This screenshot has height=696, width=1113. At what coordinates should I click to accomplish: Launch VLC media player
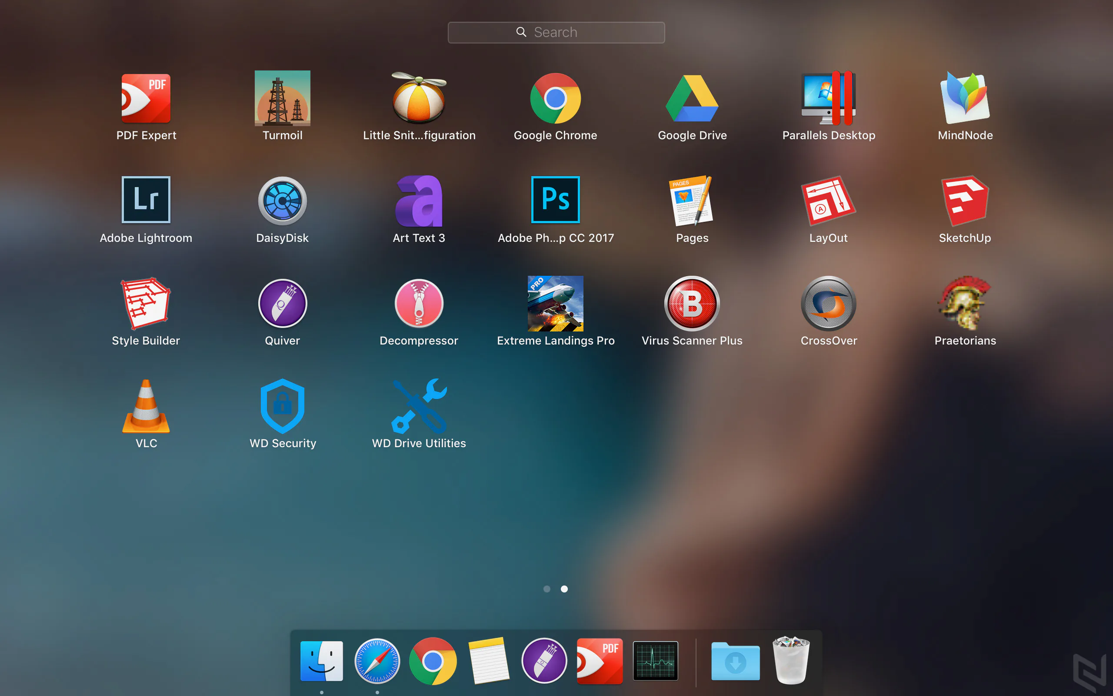coord(146,406)
